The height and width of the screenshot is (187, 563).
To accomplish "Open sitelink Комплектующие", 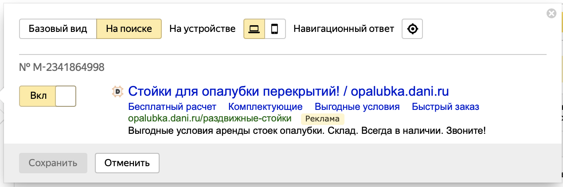I will [x=266, y=107].
